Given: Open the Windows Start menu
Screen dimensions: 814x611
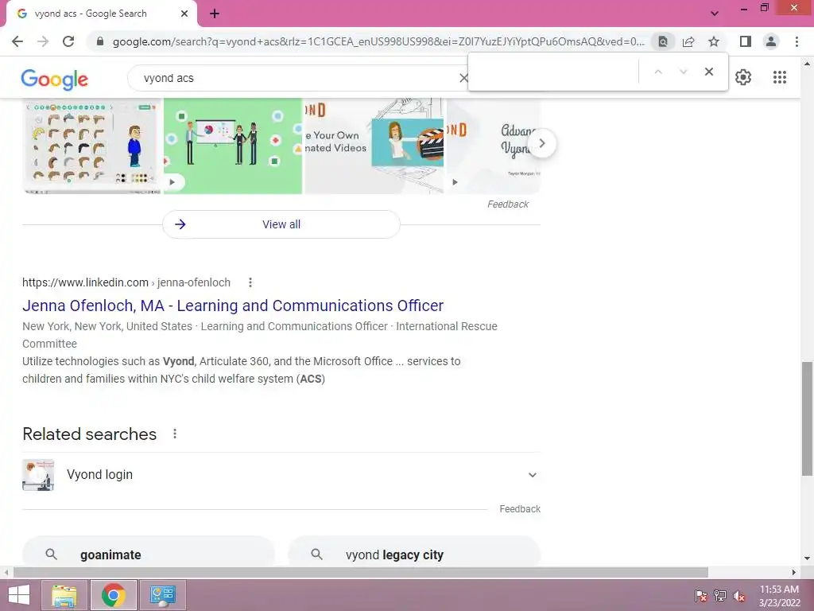Looking at the screenshot, I should [x=19, y=595].
